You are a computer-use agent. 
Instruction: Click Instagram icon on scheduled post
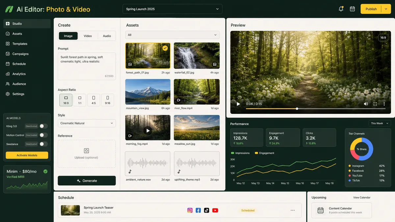pyautogui.click(x=190, y=210)
